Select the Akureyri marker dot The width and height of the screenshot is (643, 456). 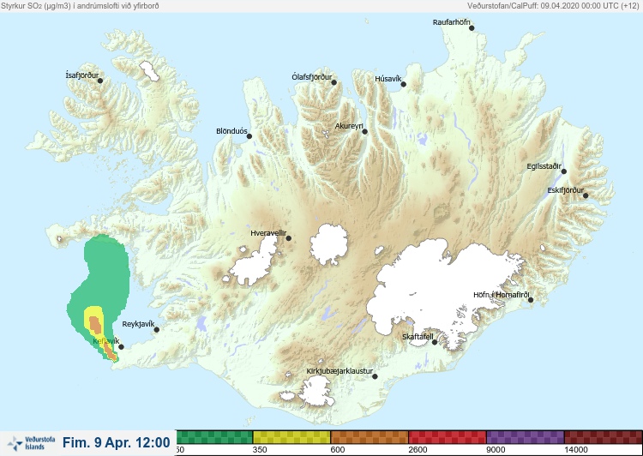point(365,132)
